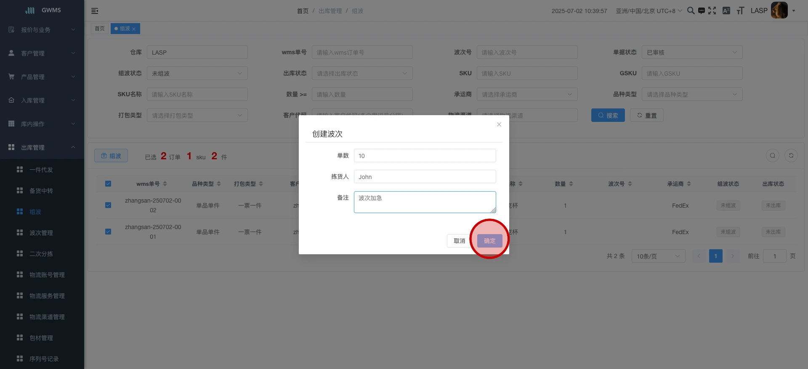This screenshot has height=369, width=808.
Task: Toggle fullscreen mode icon
Action: click(712, 11)
